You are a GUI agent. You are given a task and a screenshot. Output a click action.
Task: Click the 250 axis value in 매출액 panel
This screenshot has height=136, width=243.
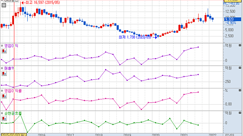[228, 82]
